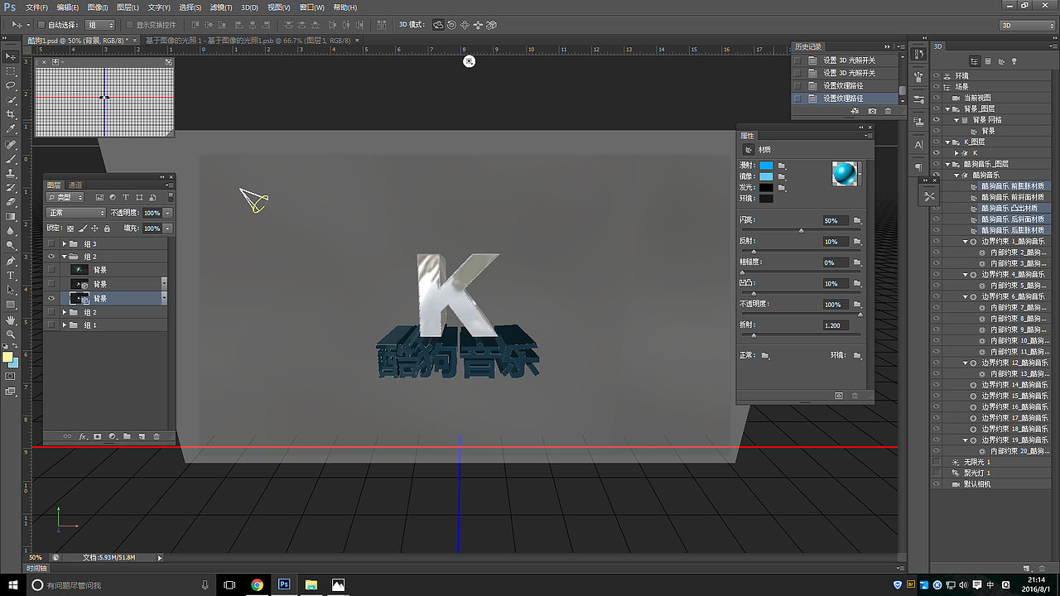Open the Photoshop taskbar icon
This screenshot has height=596, width=1060.
tap(284, 584)
